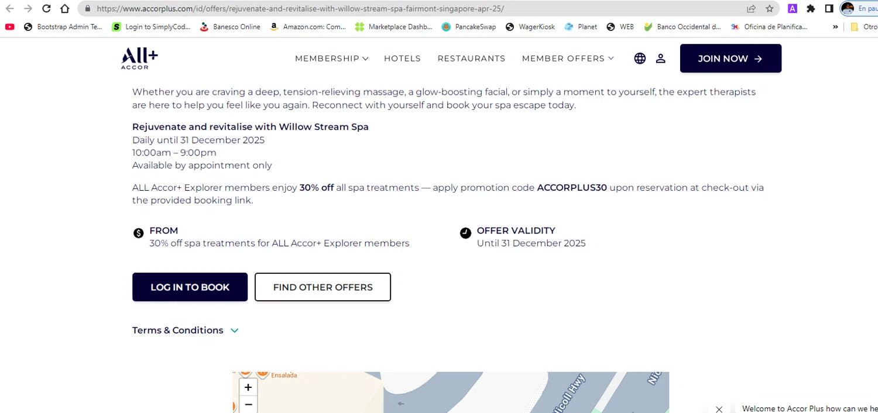The image size is (878, 413).
Task: Go back with the browser back arrow
Action: (10, 9)
